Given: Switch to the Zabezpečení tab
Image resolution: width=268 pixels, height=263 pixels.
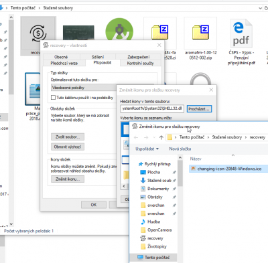Looking at the screenshot, I should tap(139, 57).
